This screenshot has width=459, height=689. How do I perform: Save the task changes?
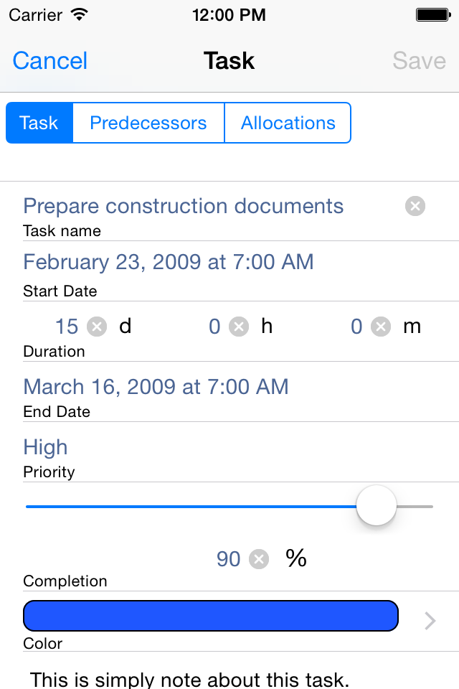point(419,61)
